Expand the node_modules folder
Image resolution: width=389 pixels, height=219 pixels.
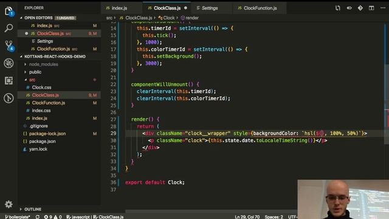pos(43,64)
